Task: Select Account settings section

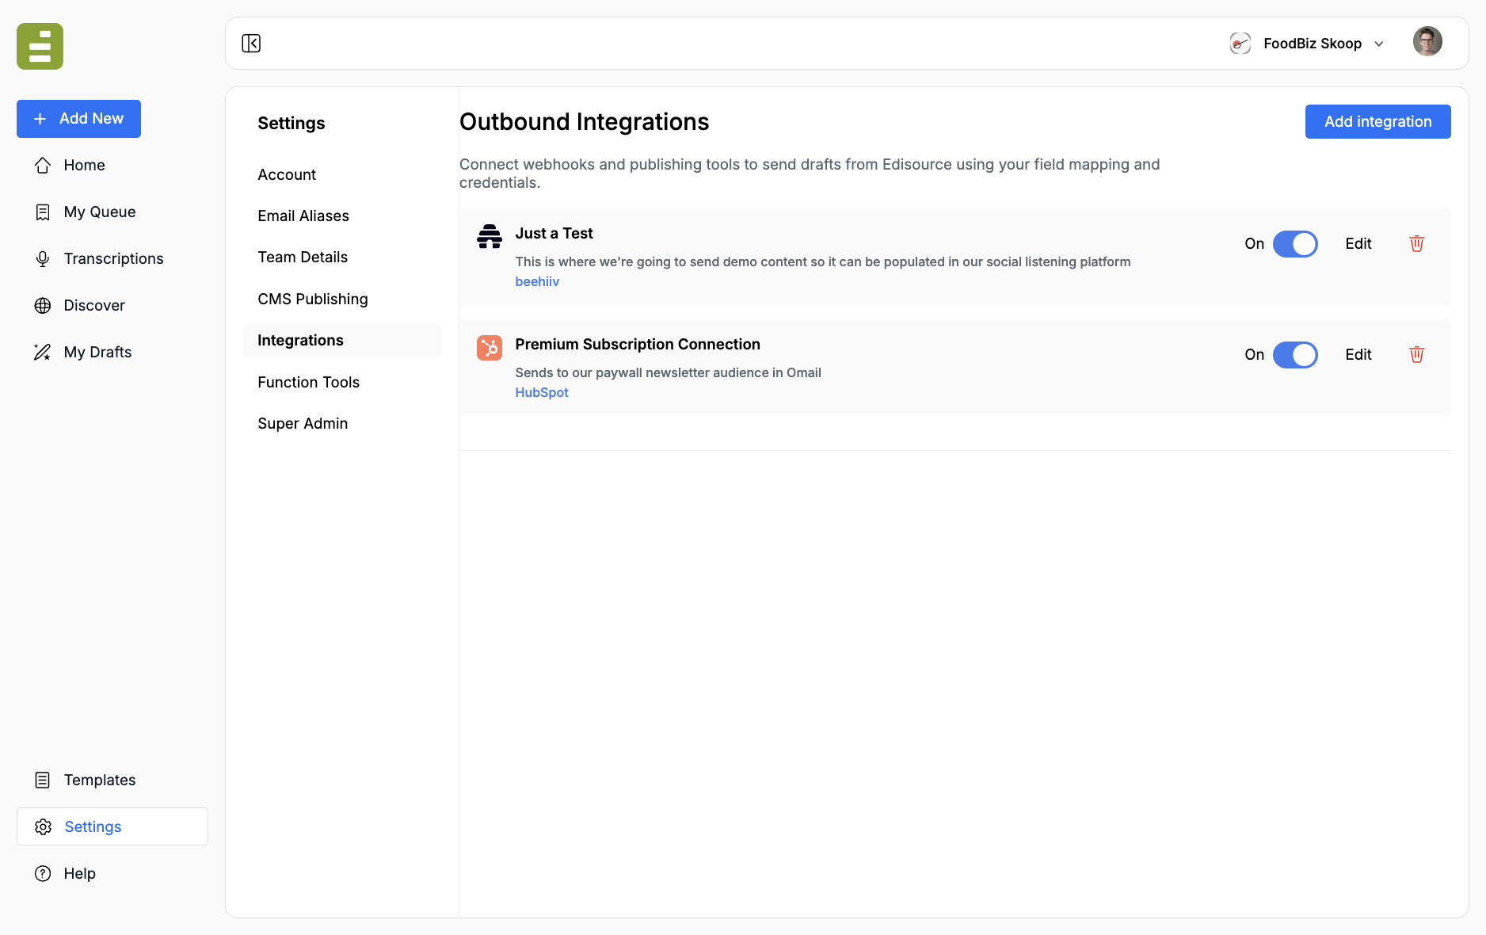Action: click(x=341, y=174)
